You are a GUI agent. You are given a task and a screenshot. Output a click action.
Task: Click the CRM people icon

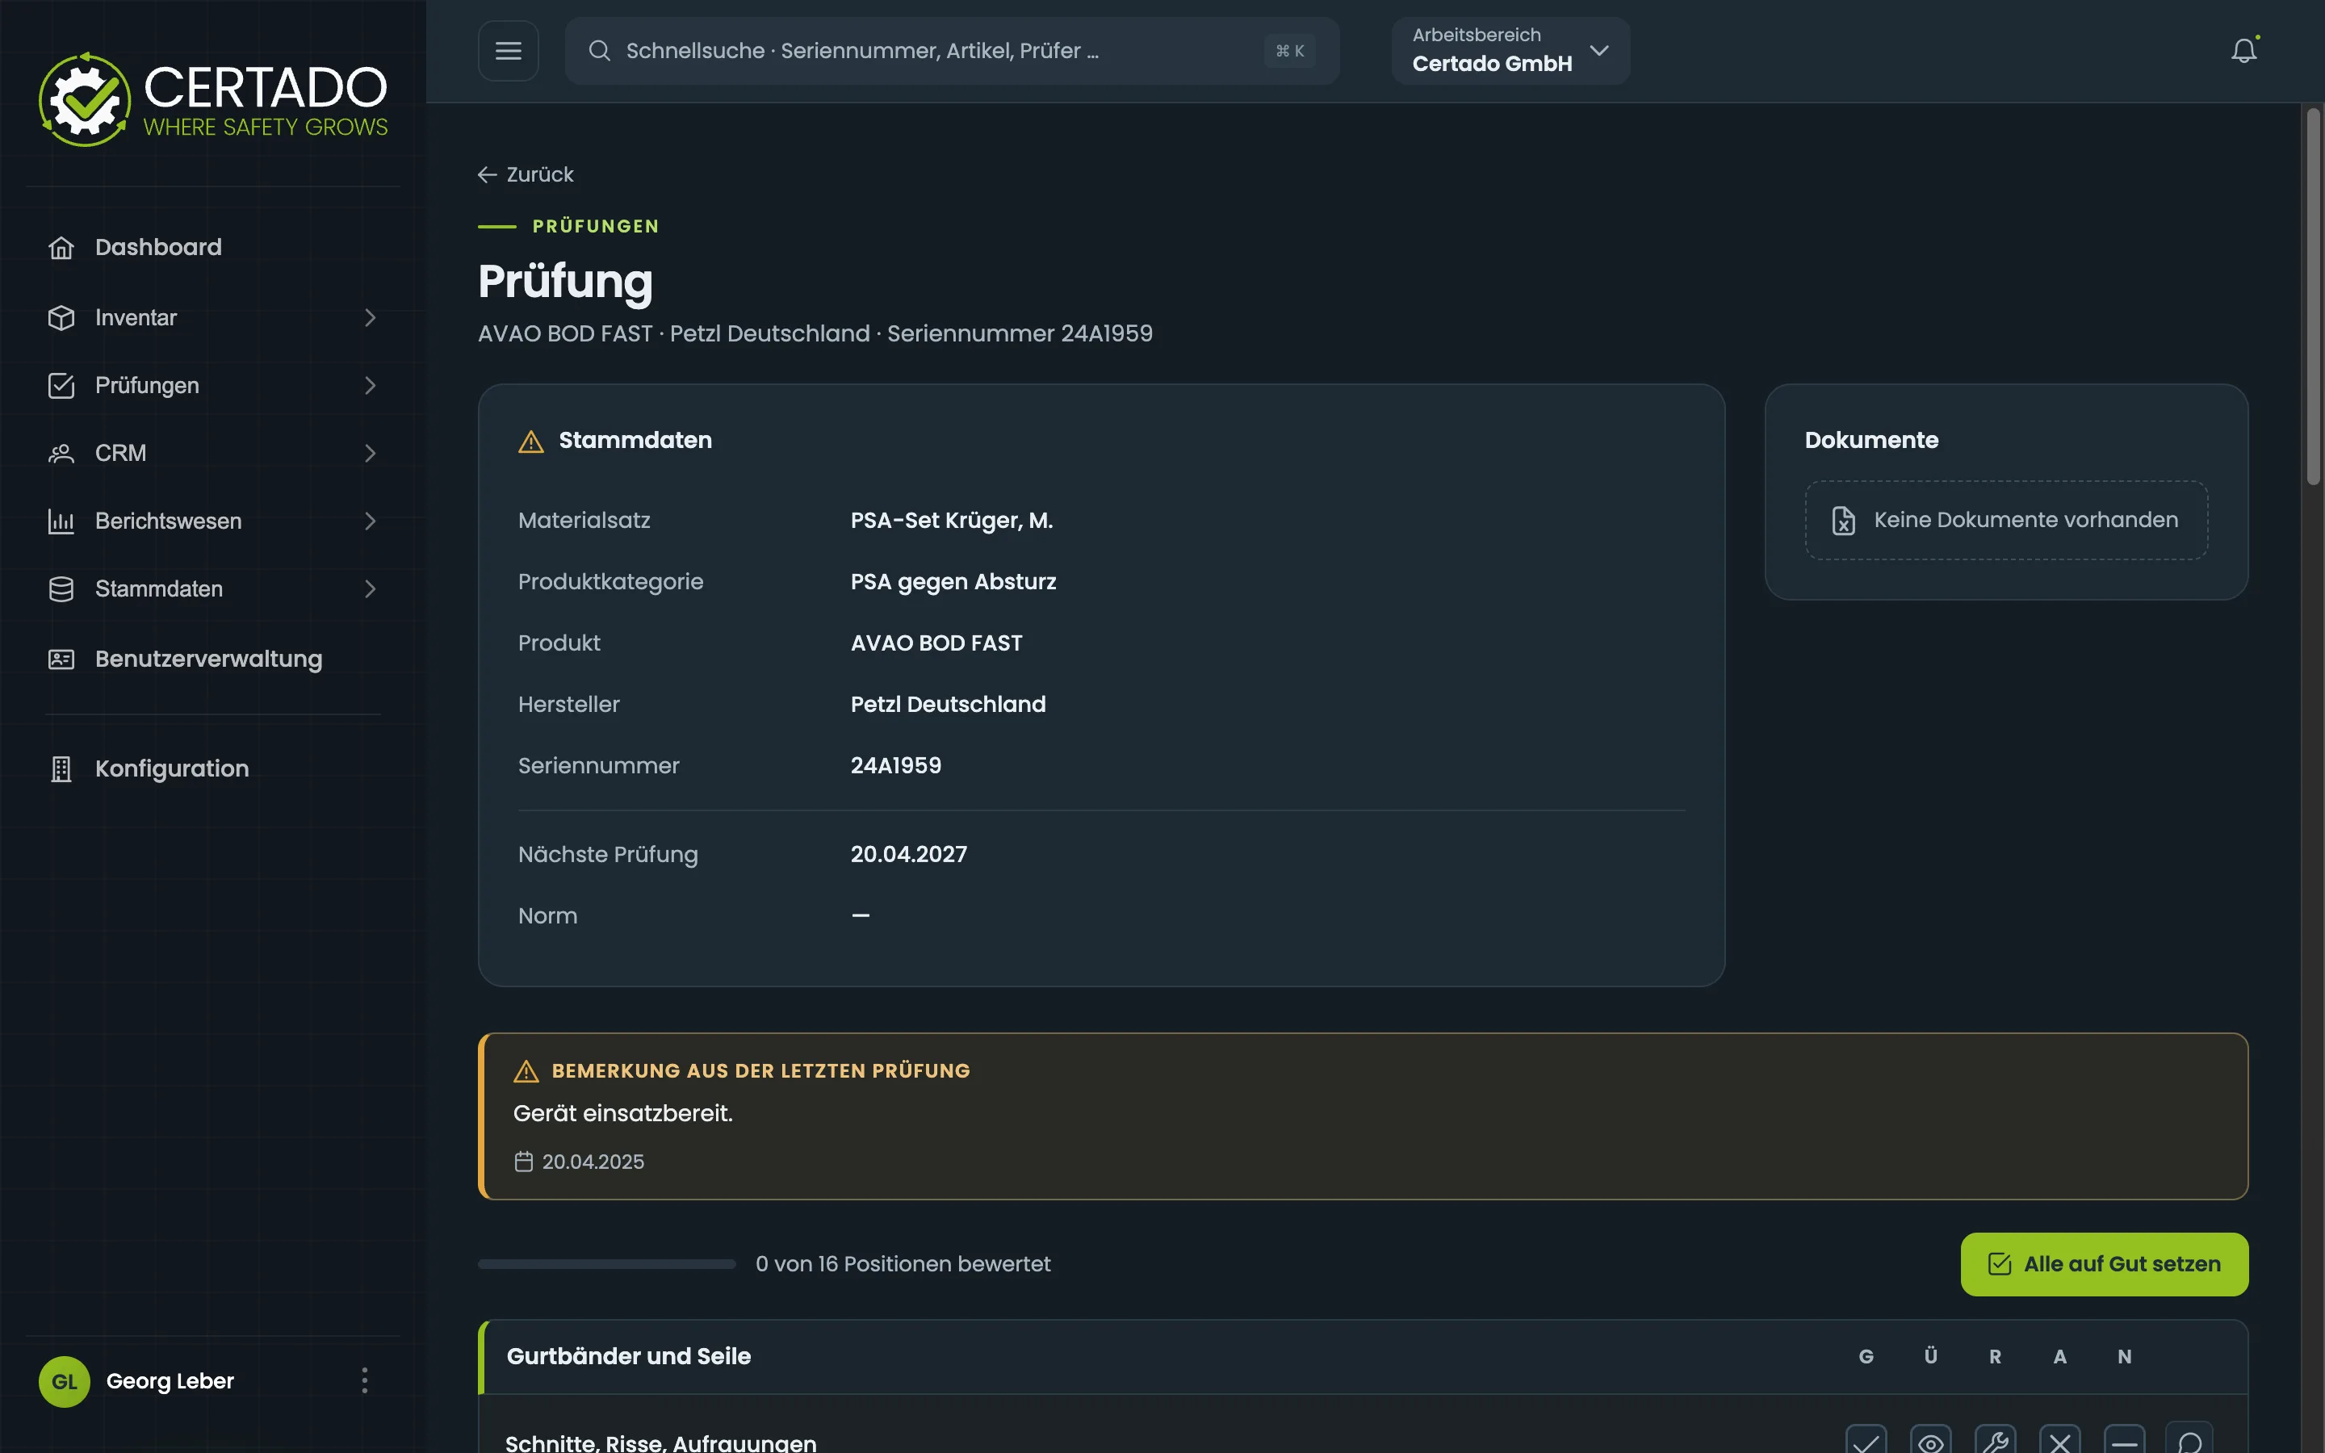(x=61, y=454)
